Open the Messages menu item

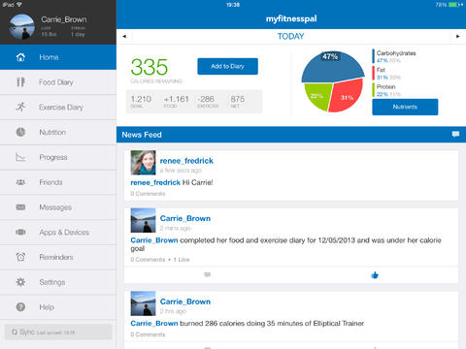[58, 207]
